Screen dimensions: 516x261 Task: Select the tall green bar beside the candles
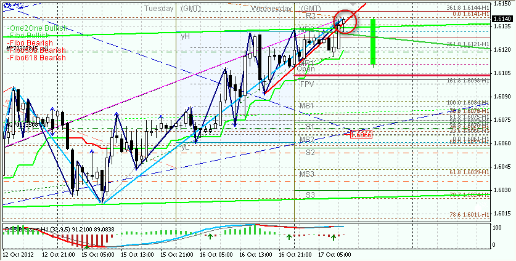tap(373, 41)
